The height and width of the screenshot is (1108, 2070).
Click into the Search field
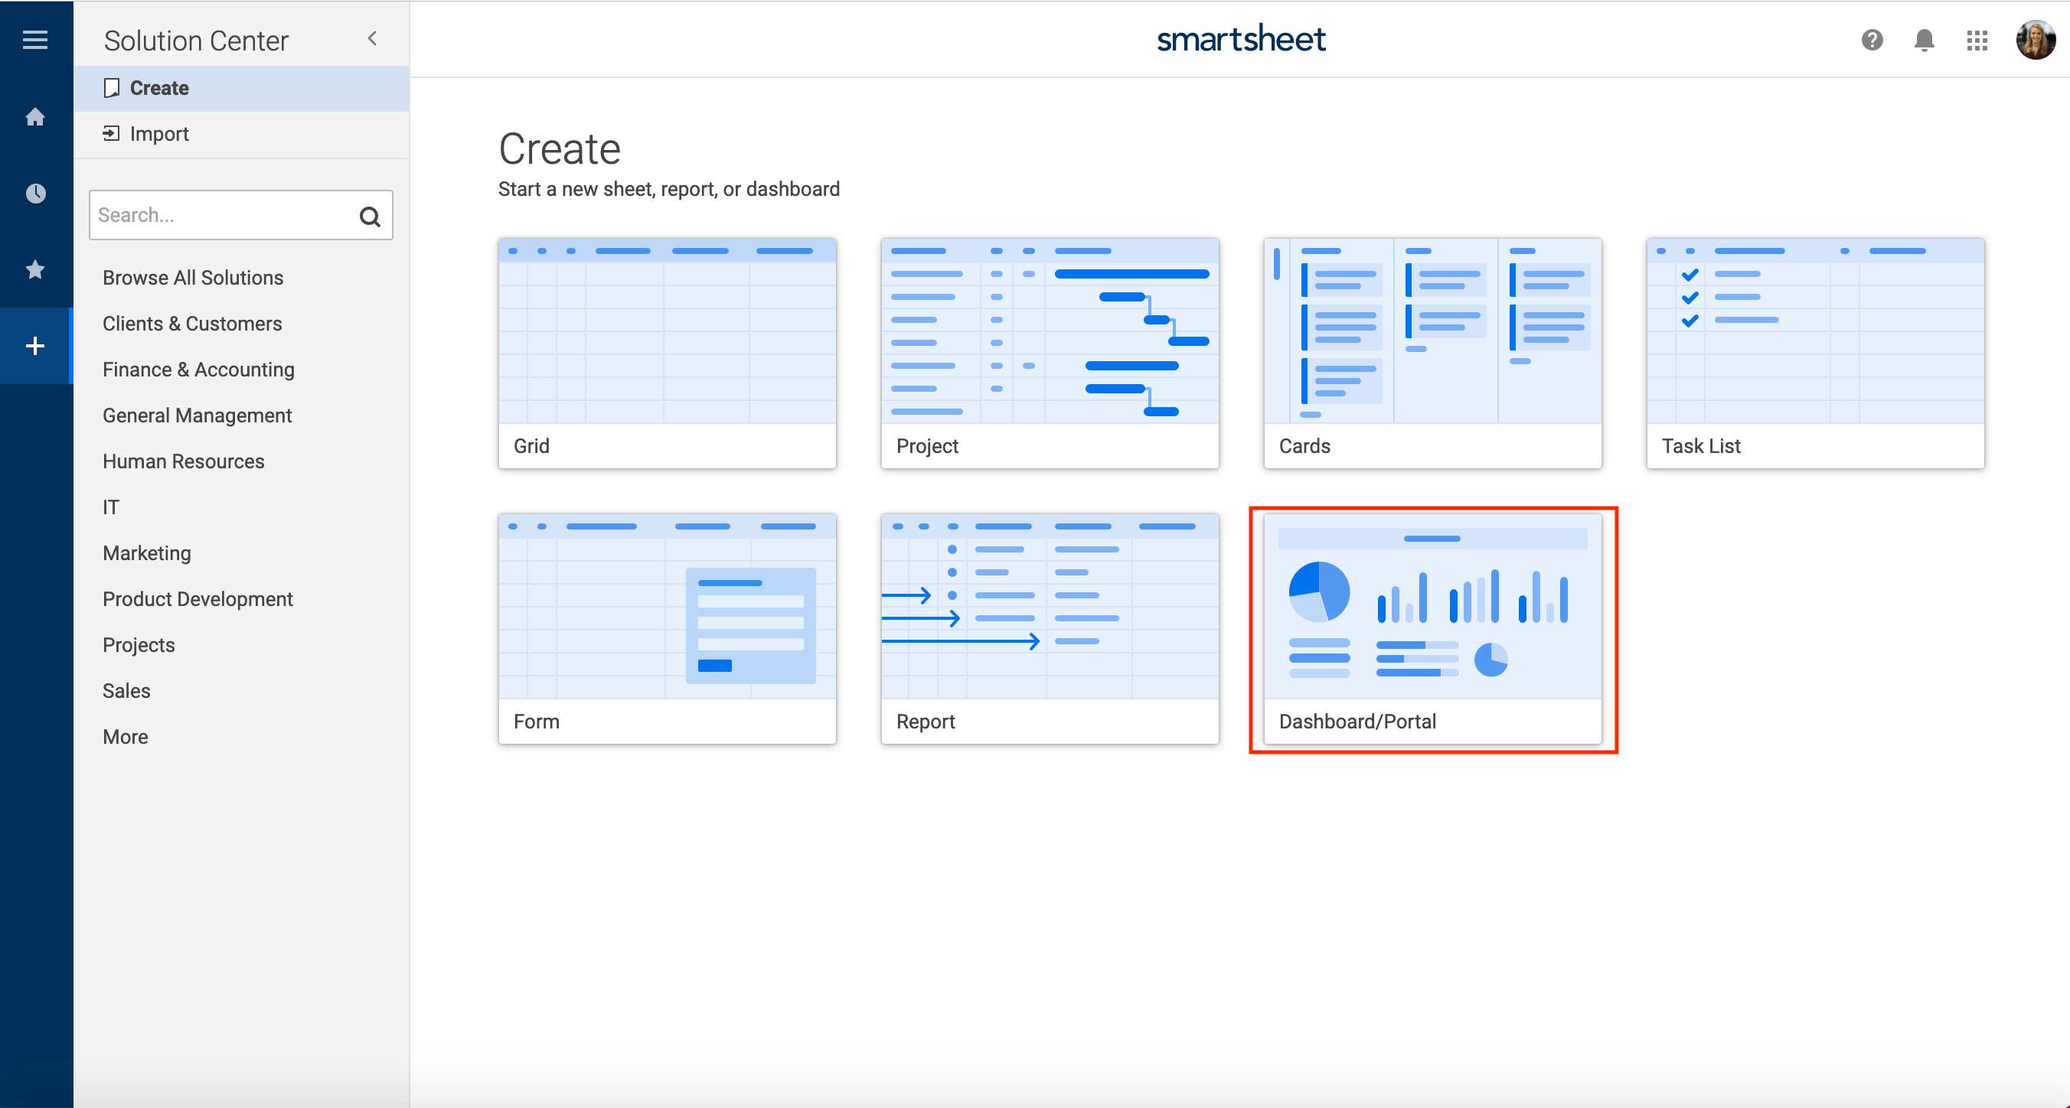click(x=221, y=215)
